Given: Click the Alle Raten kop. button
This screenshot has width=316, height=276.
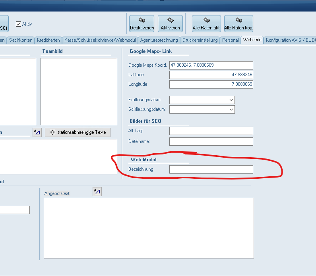Looking at the screenshot, I should 238,24.
